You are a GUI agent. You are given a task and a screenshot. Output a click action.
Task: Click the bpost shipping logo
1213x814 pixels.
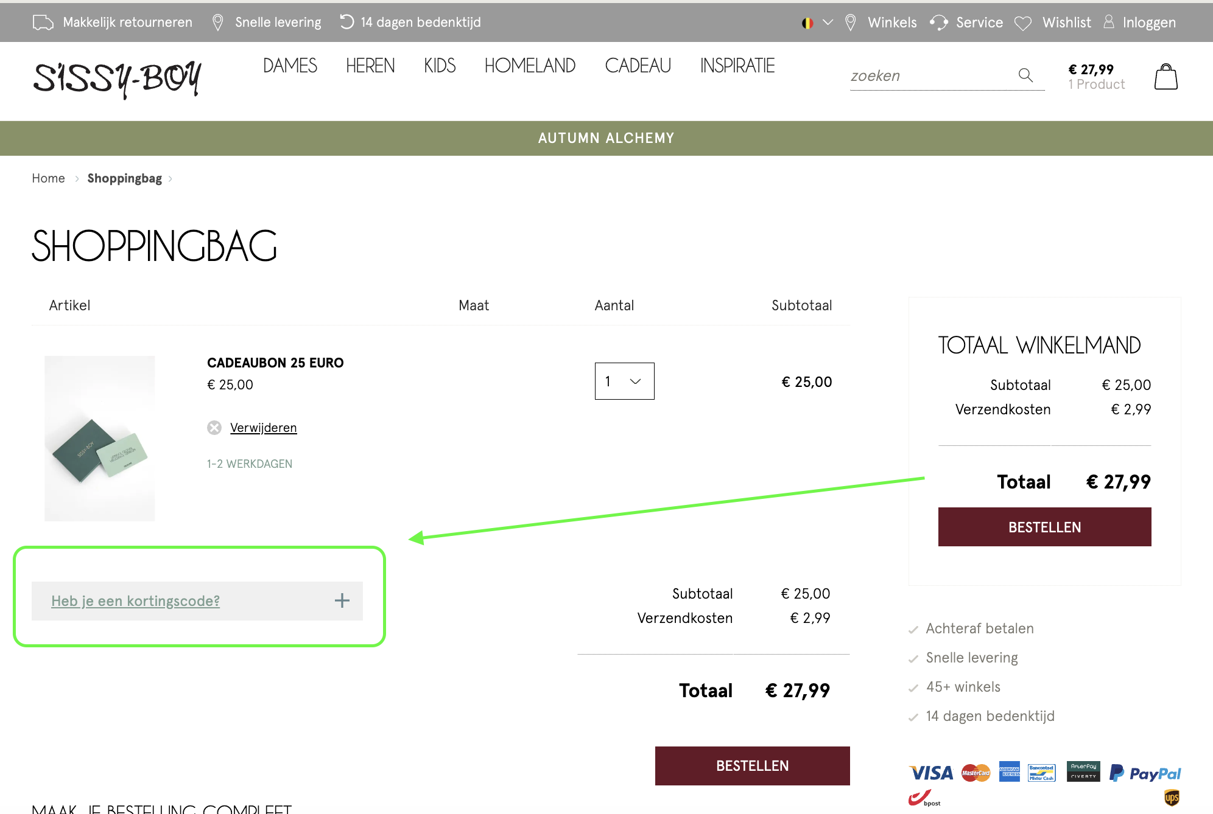pyautogui.click(x=924, y=798)
